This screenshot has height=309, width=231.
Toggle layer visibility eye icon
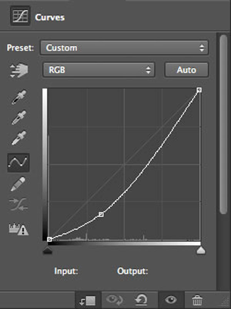[171, 300]
